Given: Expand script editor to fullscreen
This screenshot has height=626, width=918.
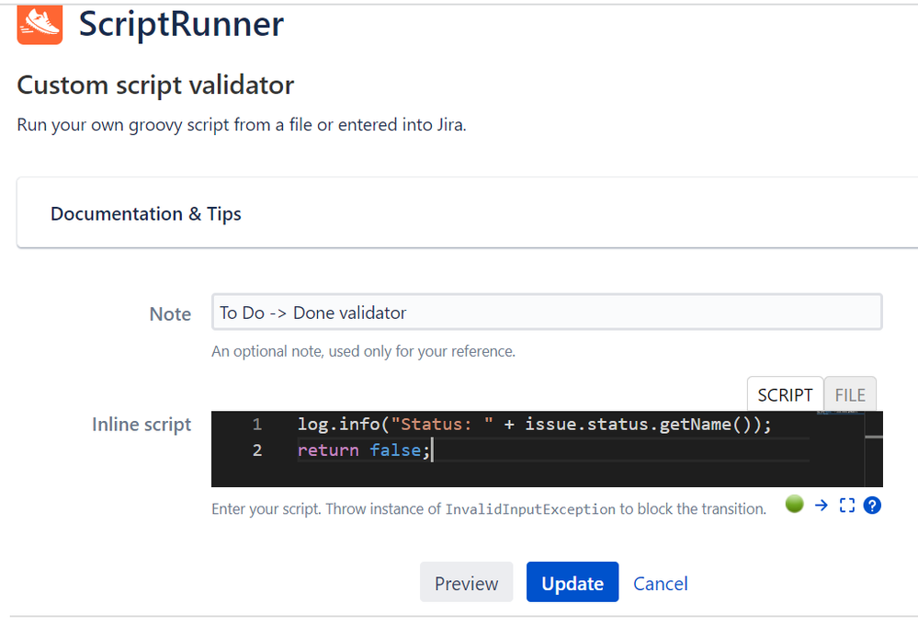Looking at the screenshot, I should (x=846, y=506).
